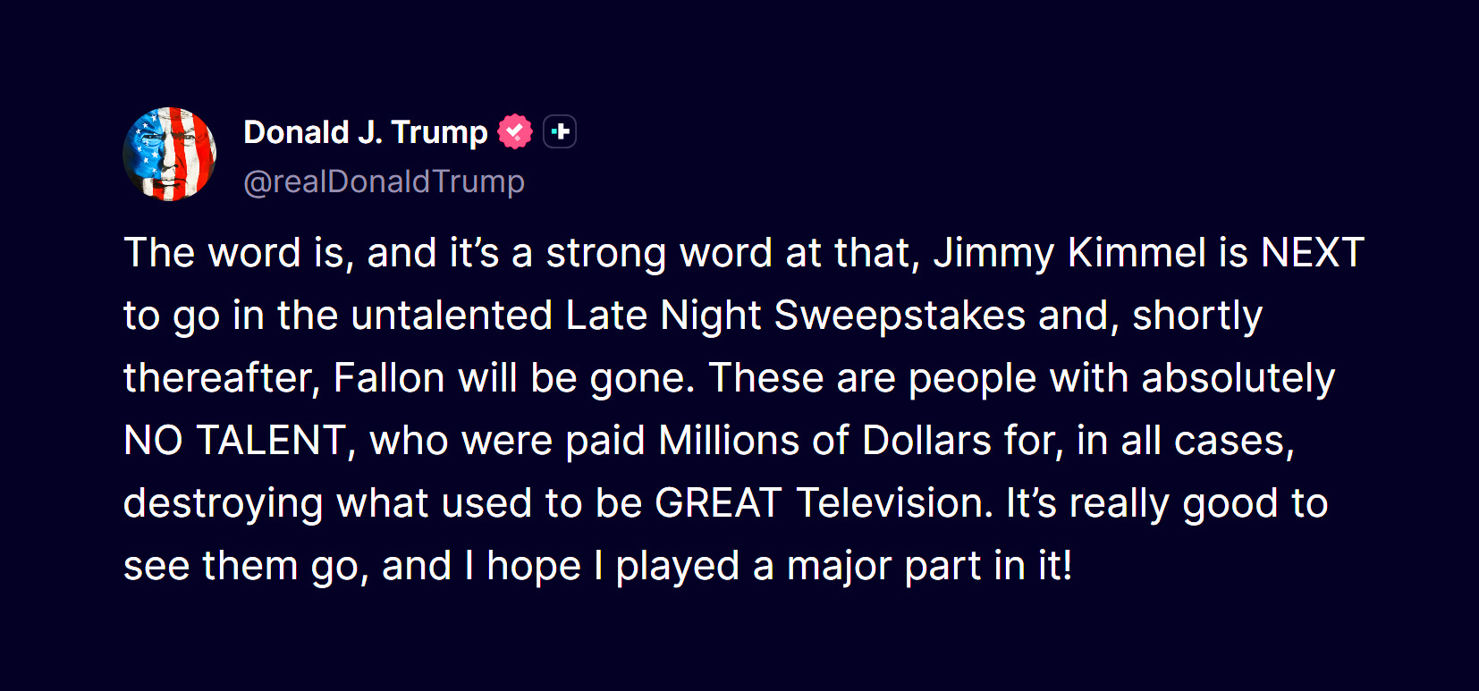Click "see them go" in last line
The image size is (1479, 691).
point(241,568)
